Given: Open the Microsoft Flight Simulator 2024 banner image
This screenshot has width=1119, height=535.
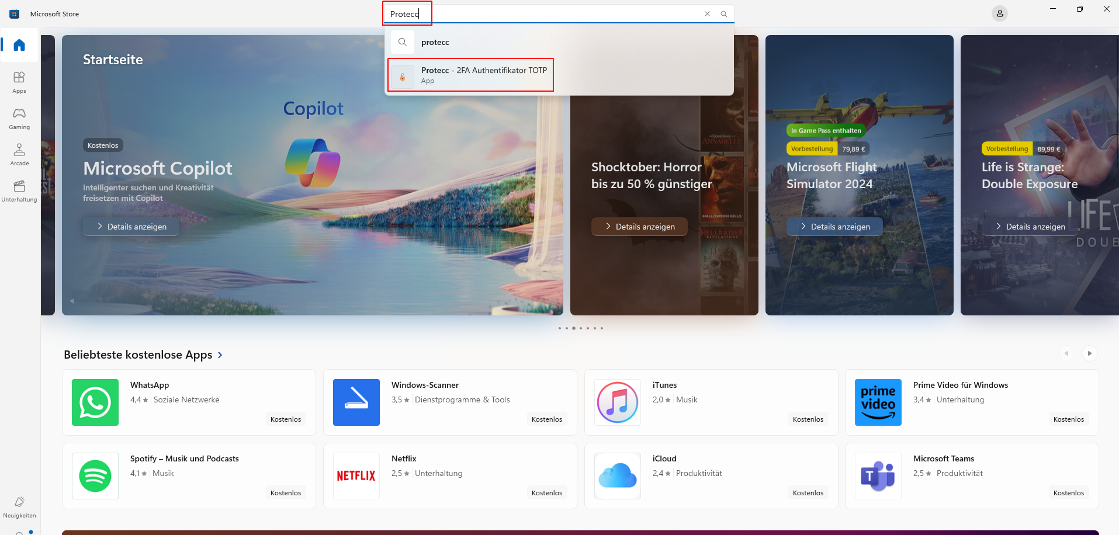Looking at the screenshot, I should pos(860,175).
